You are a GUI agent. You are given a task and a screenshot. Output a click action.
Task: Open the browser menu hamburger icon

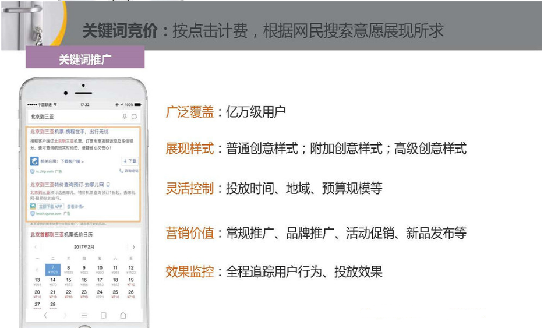84,315
